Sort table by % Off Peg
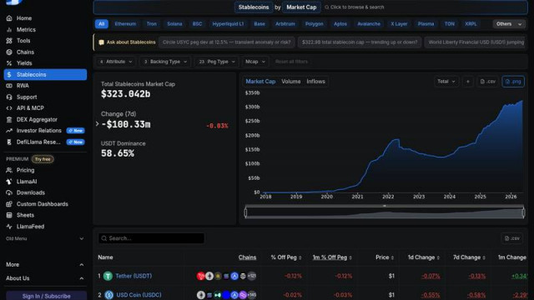 (286, 257)
